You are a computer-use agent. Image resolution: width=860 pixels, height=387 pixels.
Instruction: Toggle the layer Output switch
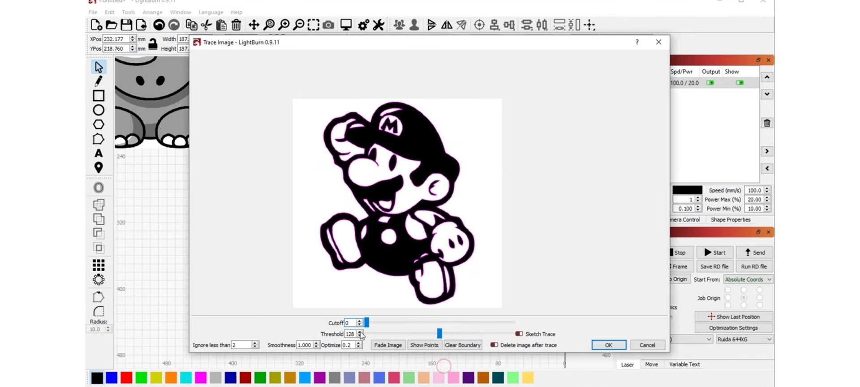[710, 83]
